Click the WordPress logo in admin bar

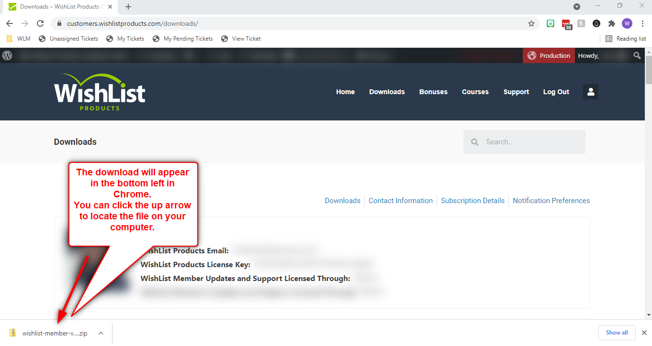click(7, 55)
